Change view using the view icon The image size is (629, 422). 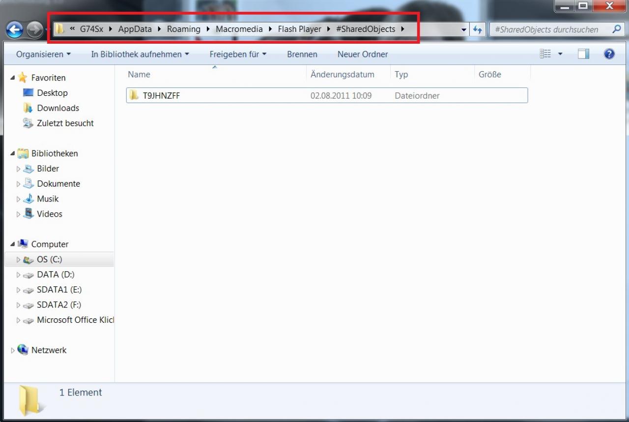[x=545, y=54]
